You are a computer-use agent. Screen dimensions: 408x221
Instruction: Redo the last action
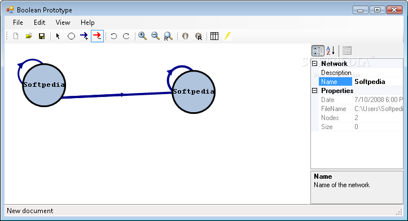pos(126,36)
